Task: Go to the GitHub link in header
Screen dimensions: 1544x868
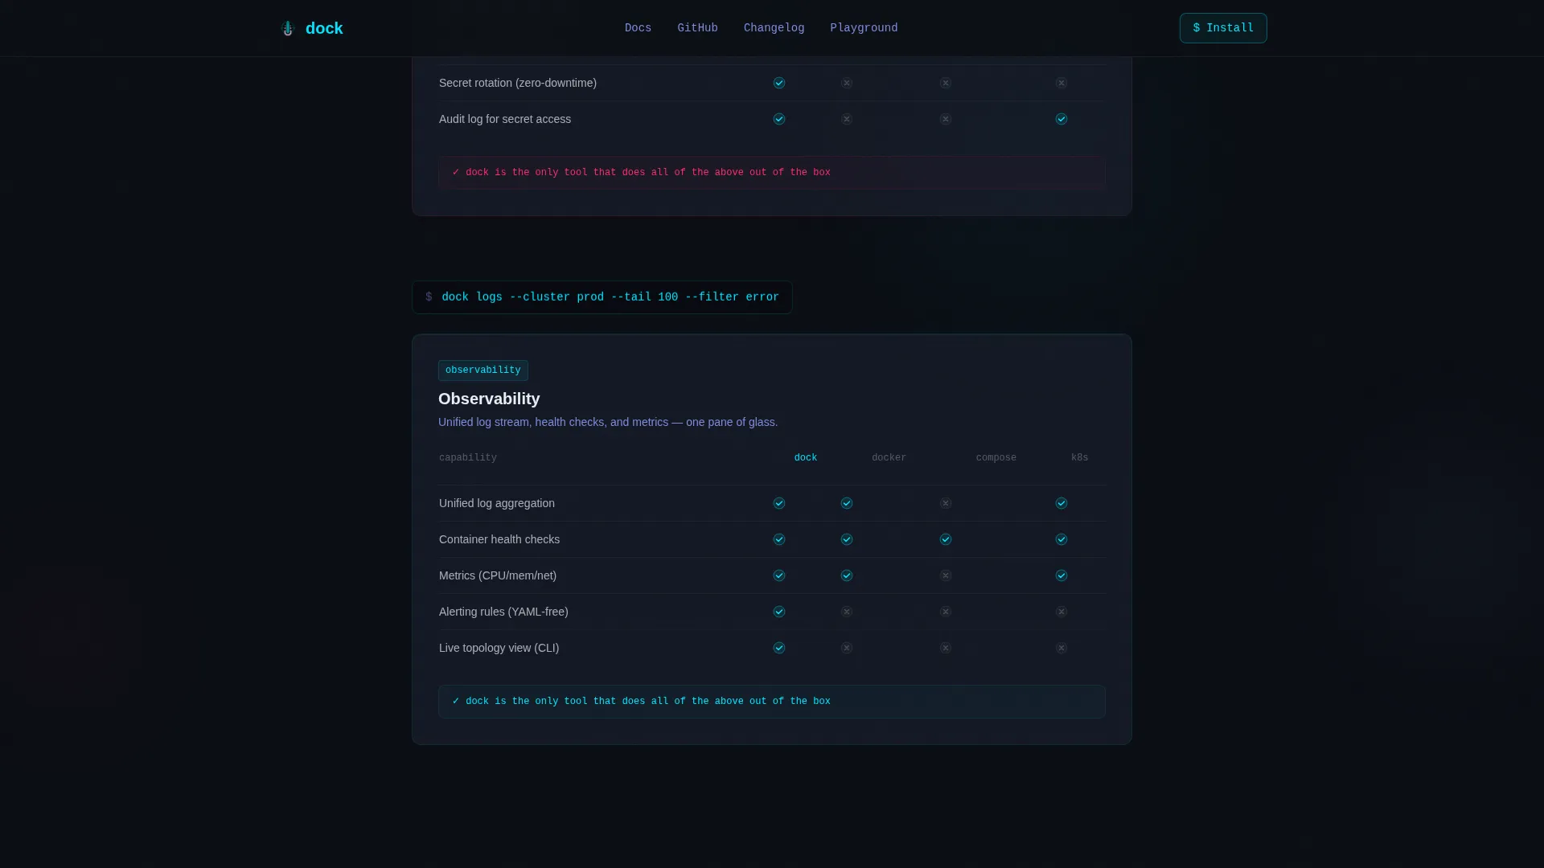Action: tap(697, 28)
